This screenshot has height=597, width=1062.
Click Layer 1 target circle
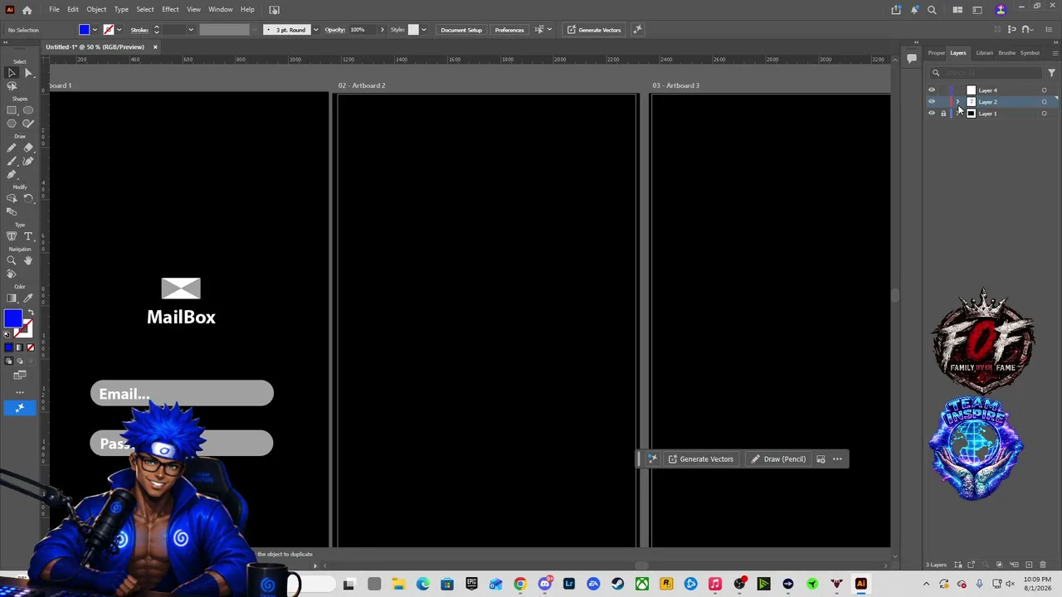click(1044, 114)
